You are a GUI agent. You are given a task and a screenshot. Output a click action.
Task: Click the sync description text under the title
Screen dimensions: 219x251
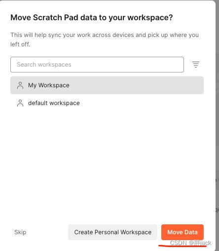coord(105,39)
